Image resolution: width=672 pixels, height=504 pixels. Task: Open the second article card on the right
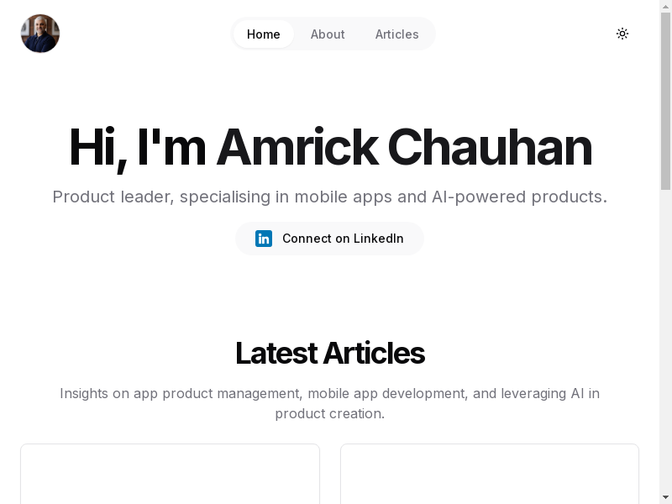(489, 474)
